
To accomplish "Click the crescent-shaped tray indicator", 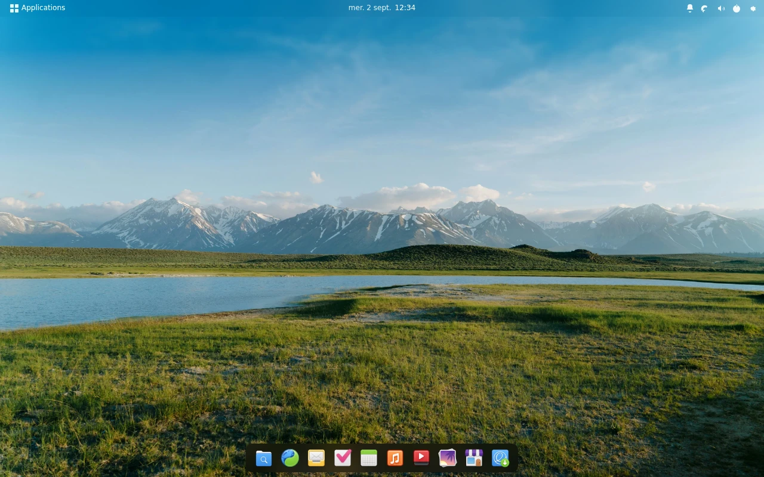I will 705,8.
